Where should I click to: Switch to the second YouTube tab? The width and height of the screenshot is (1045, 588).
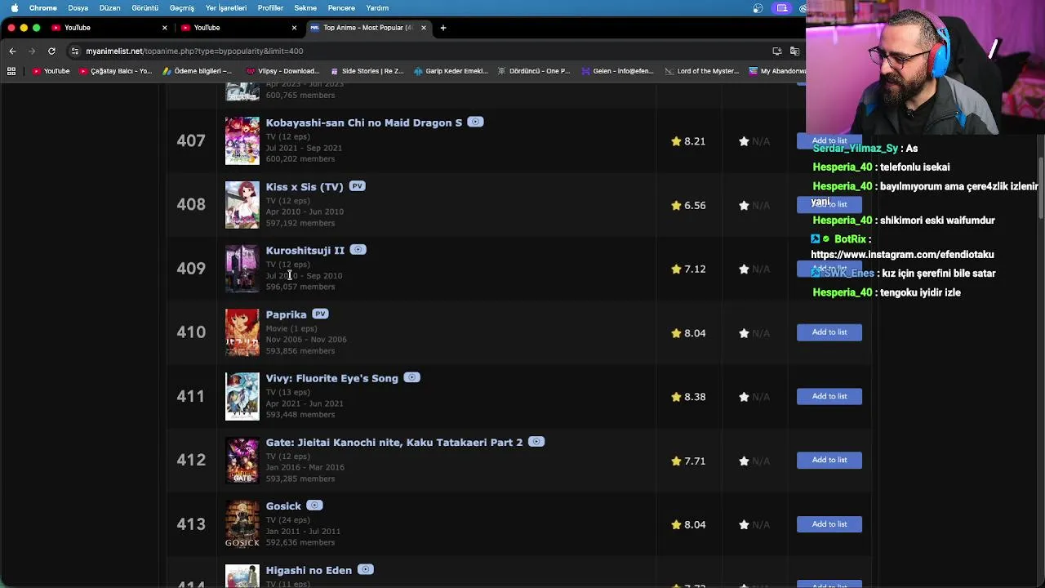click(237, 28)
